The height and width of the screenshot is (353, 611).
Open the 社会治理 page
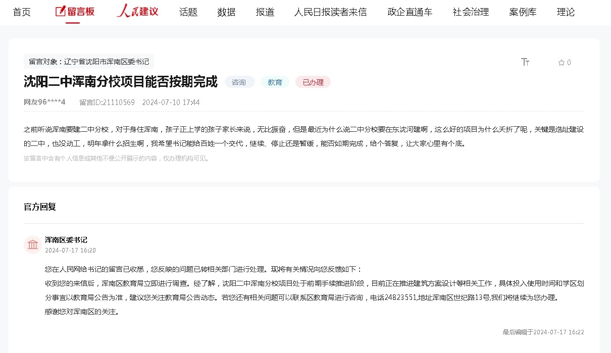coord(471,12)
